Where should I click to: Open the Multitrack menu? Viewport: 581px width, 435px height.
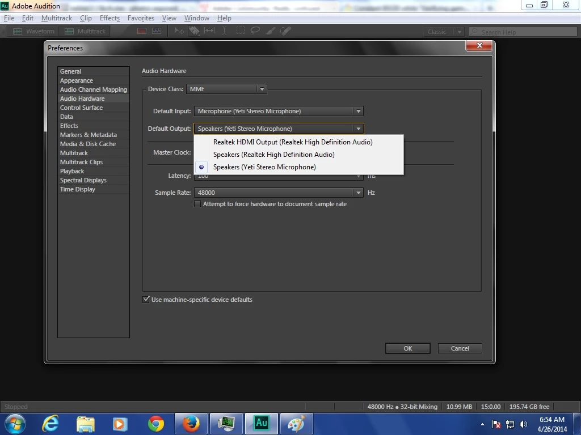point(57,18)
